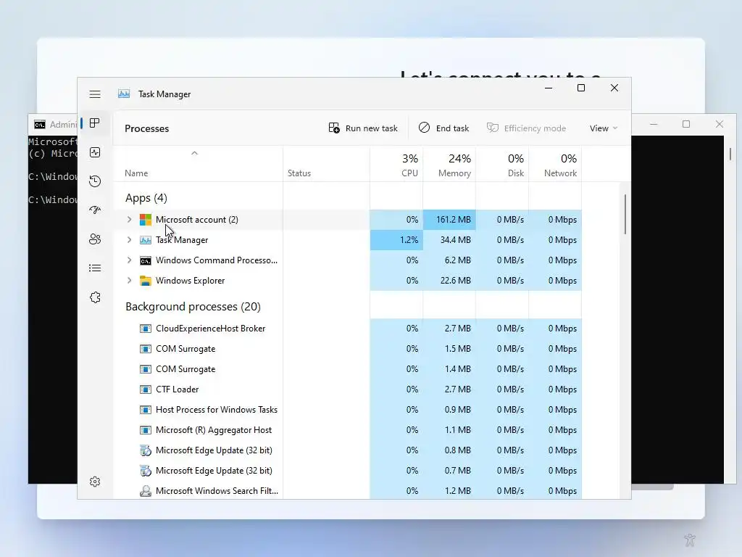Screen dimensions: 742x557
Task: Open the View dropdown menu
Action: point(604,128)
